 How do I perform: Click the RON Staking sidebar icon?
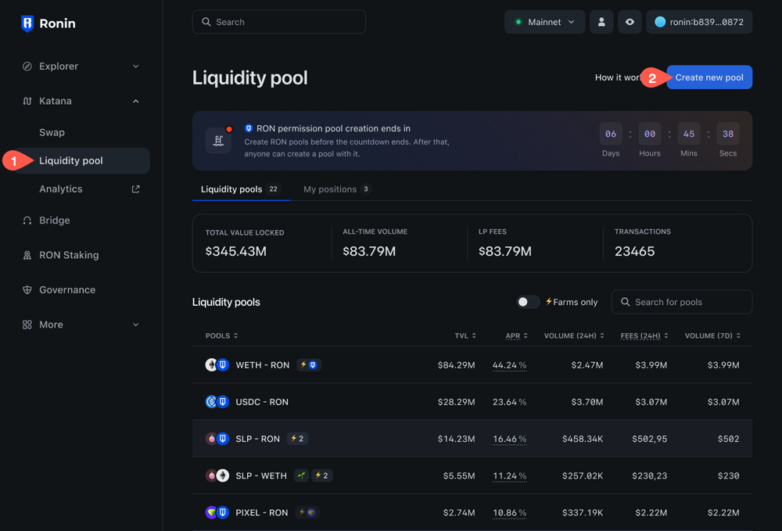pos(27,255)
